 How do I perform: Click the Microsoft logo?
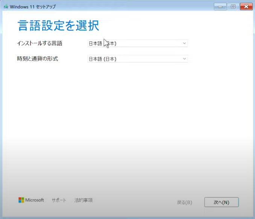click(x=31, y=200)
